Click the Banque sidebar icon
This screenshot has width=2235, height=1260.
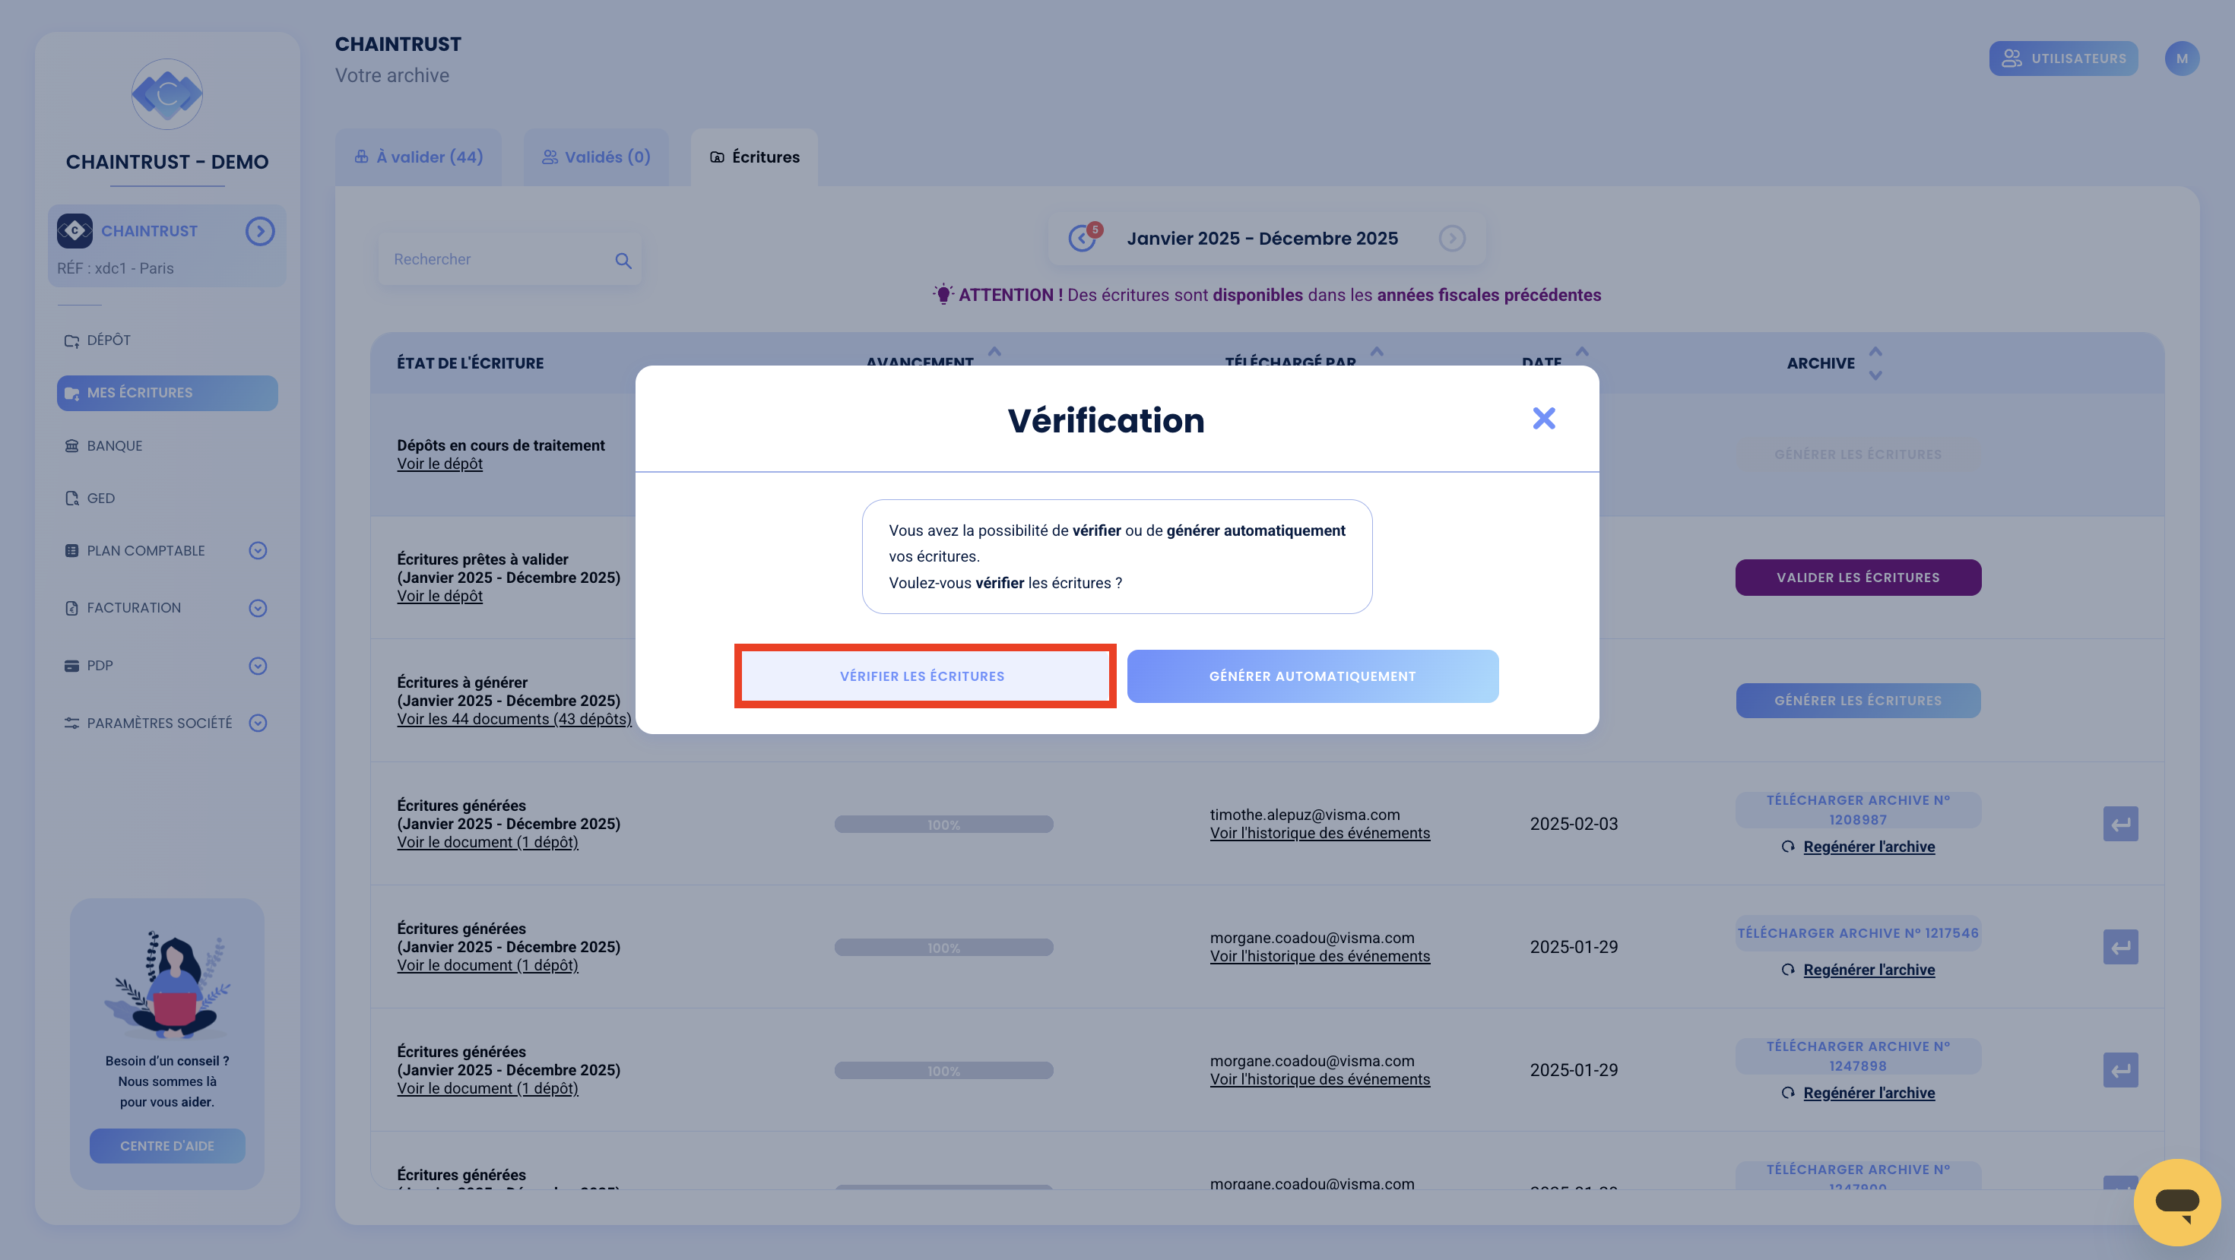click(71, 446)
